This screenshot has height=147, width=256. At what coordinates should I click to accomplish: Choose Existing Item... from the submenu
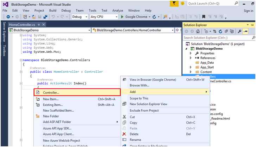pos(77,105)
